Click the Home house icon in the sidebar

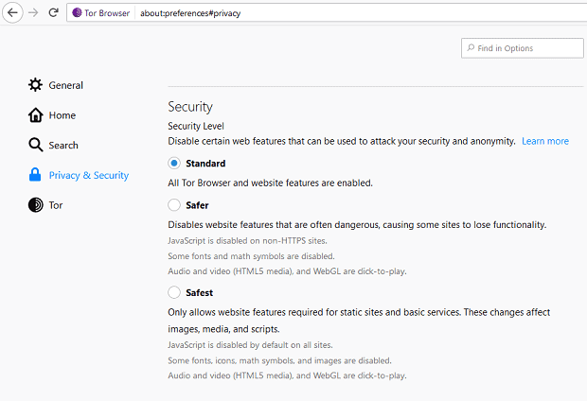point(35,114)
